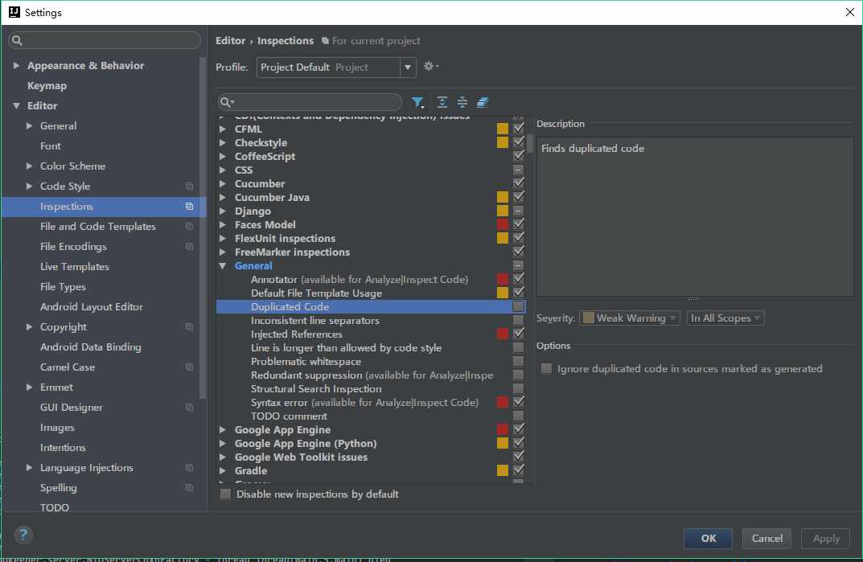Screen dimensions: 863x562
Task: Click the collapse all inspections icon
Action: [x=462, y=102]
